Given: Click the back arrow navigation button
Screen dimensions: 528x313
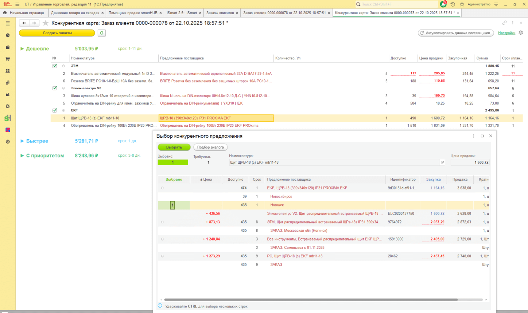Looking at the screenshot, I should (x=24, y=23).
